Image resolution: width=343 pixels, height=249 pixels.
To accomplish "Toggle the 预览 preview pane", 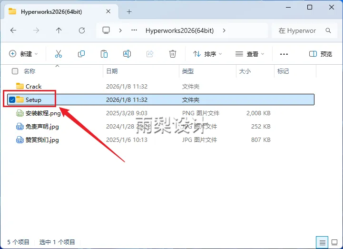I will (321, 54).
